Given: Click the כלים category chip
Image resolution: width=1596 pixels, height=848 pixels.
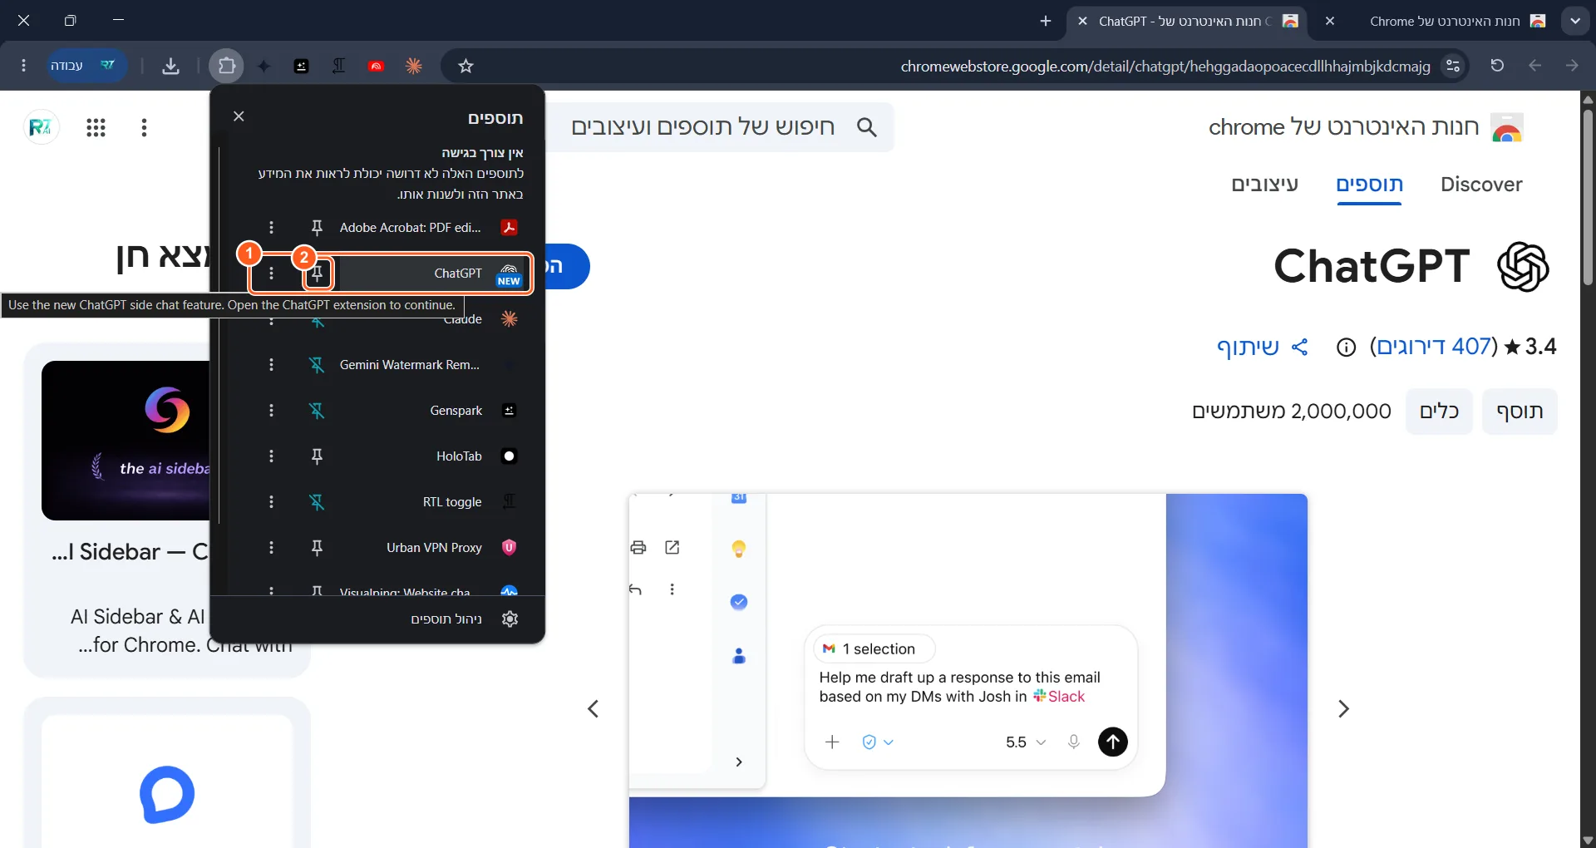Looking at the screenshot, I should (x=1439, y=412).
